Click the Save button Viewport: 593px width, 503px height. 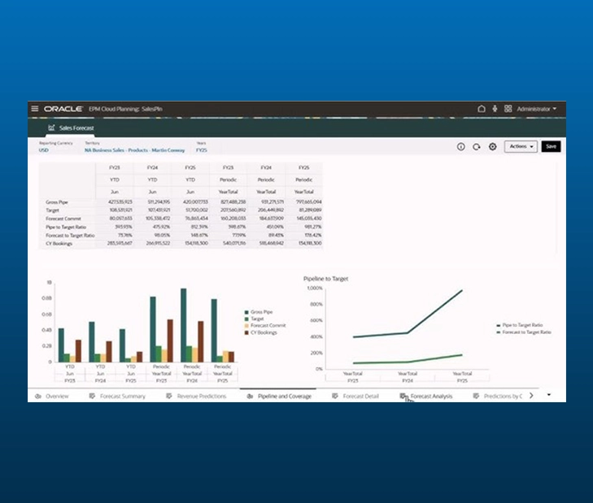coord(551,147)
